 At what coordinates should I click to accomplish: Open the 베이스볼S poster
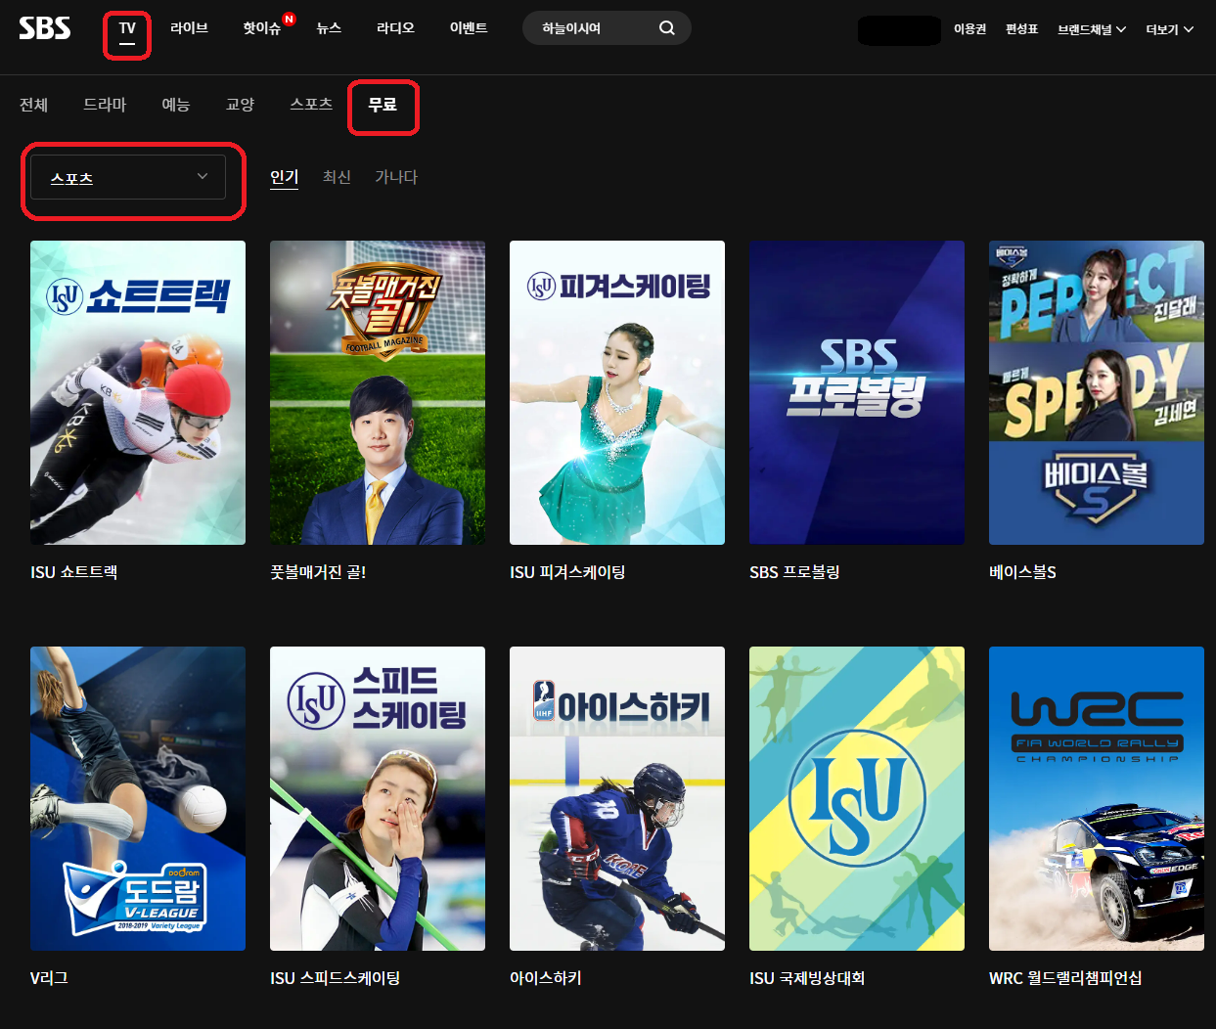pos(1097,392)
